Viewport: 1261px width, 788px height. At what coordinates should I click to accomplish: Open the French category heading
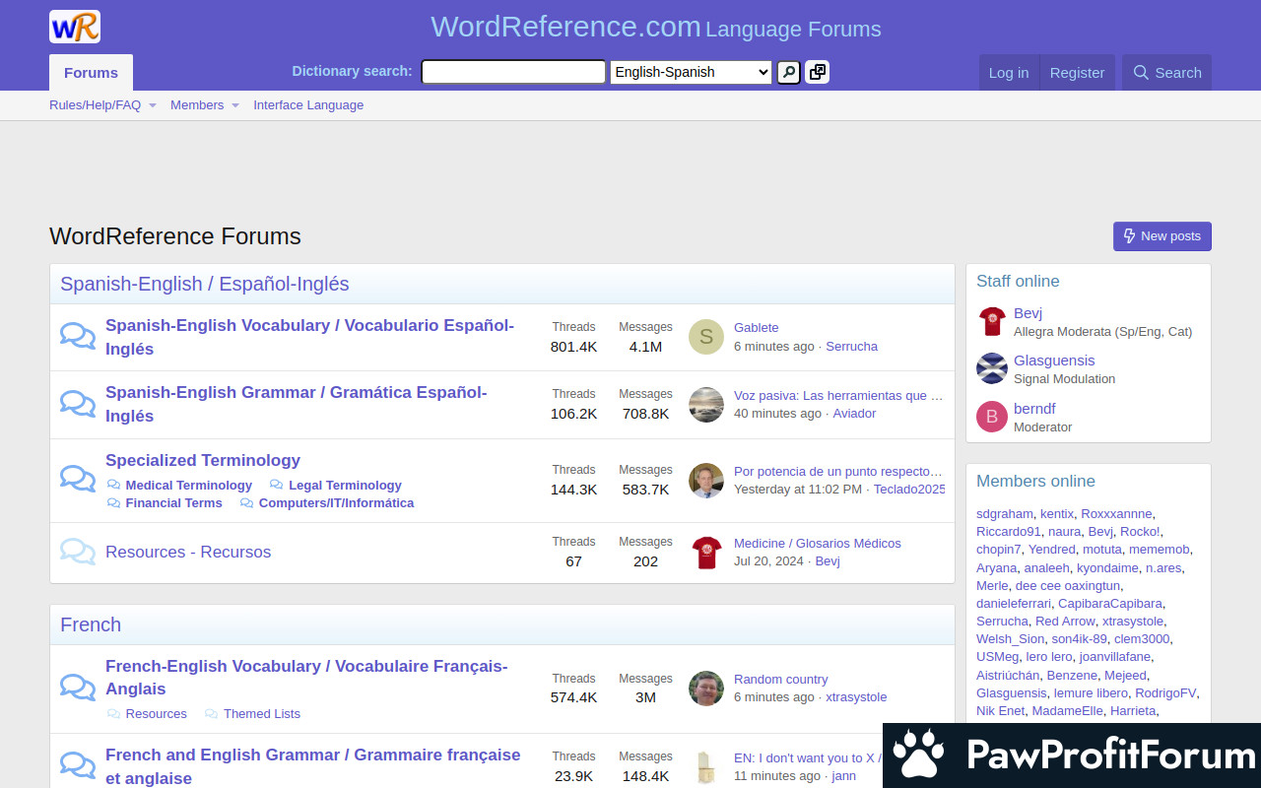coord(91,624)
